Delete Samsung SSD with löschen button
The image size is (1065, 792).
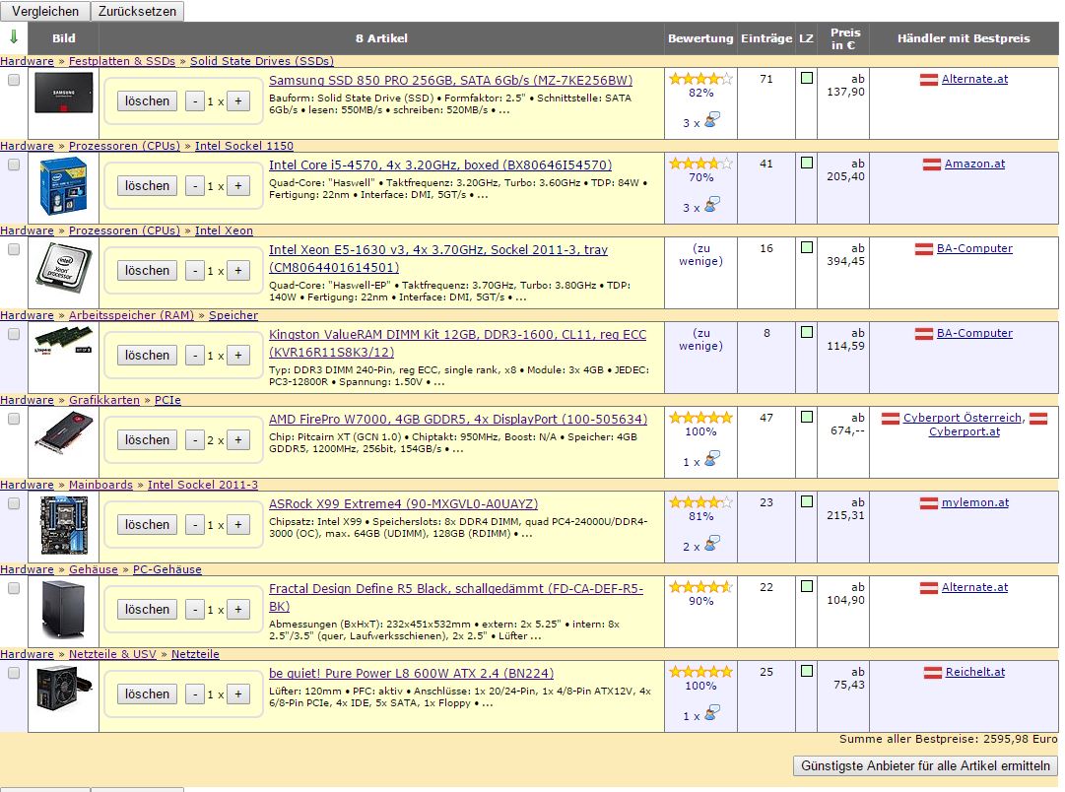(148, 101)
